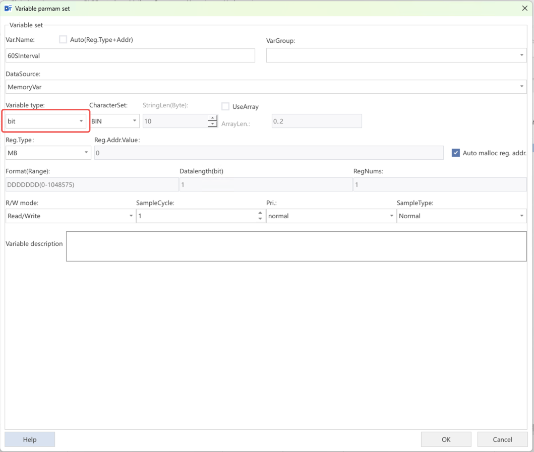Image resolution: width=534 pixels, height=452 pixels.
Task: Click the Var.Name field containing 60SInterval
Action: [130, 56]
